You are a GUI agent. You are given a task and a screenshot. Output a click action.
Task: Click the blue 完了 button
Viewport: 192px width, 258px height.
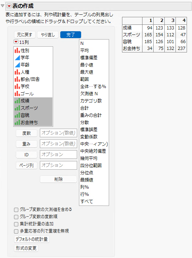point(71,35)
